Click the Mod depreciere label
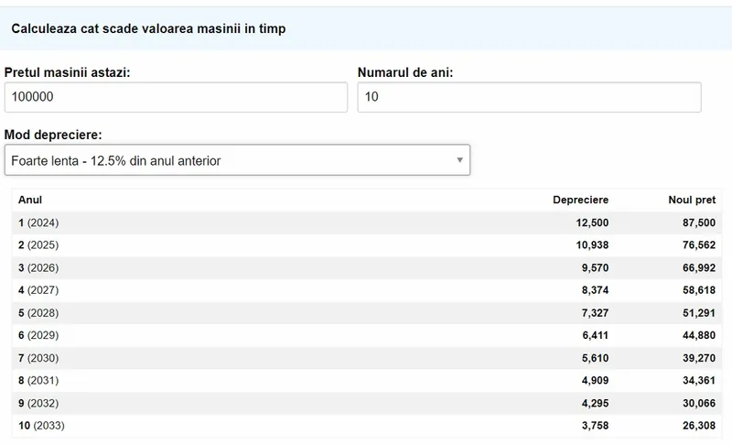732x445 pixels. [x=53, y=135]
